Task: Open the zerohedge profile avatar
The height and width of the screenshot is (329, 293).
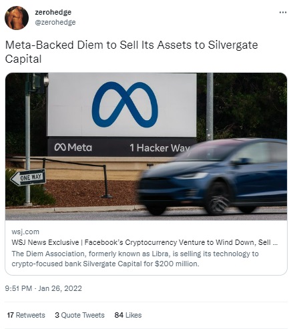Action: click(x=17, y=18)
